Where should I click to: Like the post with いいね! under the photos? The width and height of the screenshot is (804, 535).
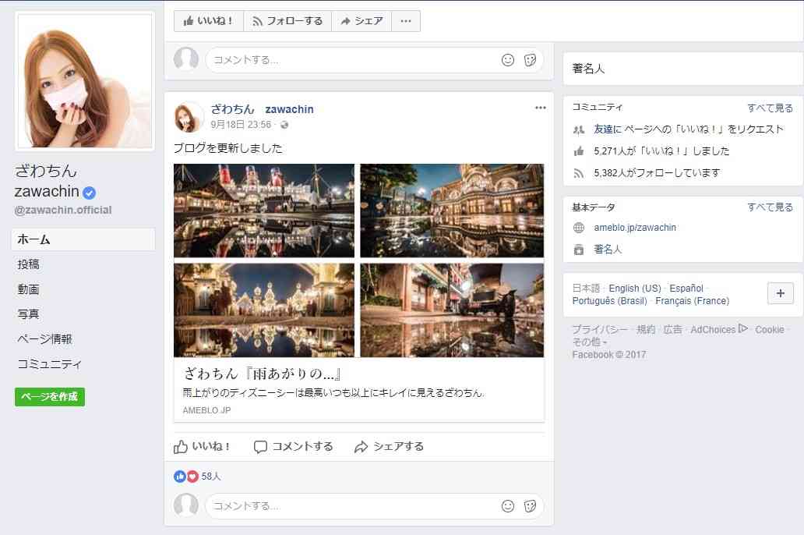click(x=202, y=446)
